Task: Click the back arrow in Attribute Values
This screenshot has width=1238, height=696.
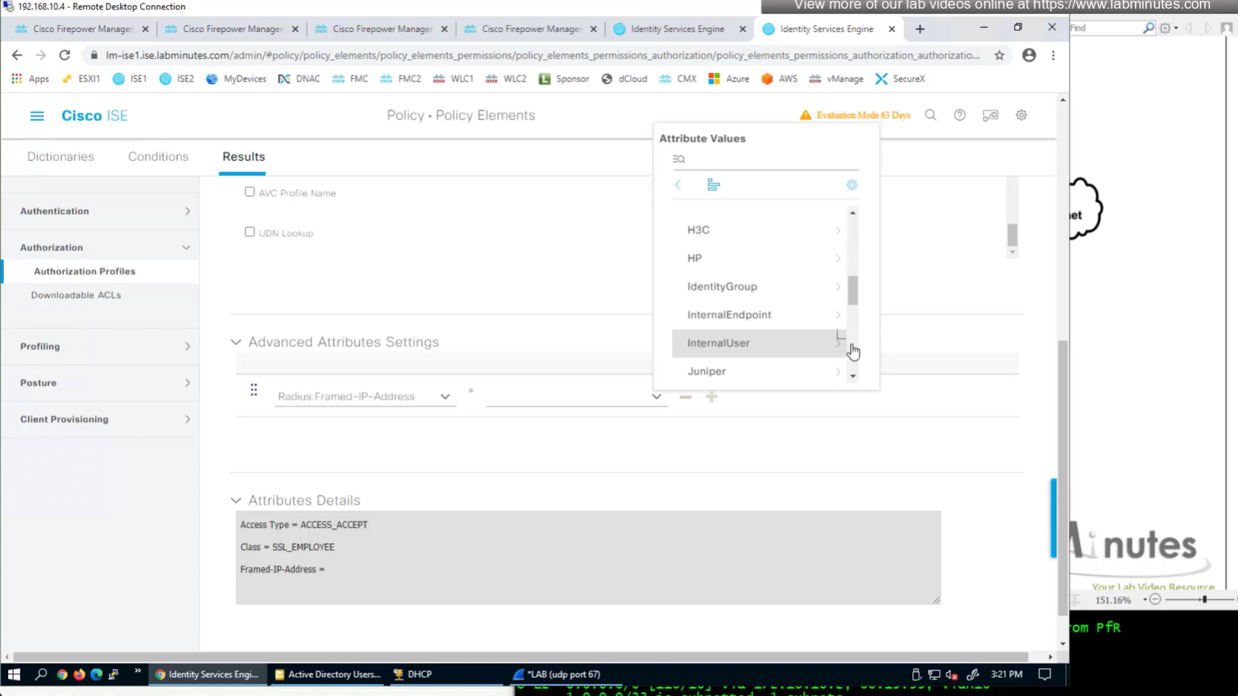Action: tap(678, 185)
